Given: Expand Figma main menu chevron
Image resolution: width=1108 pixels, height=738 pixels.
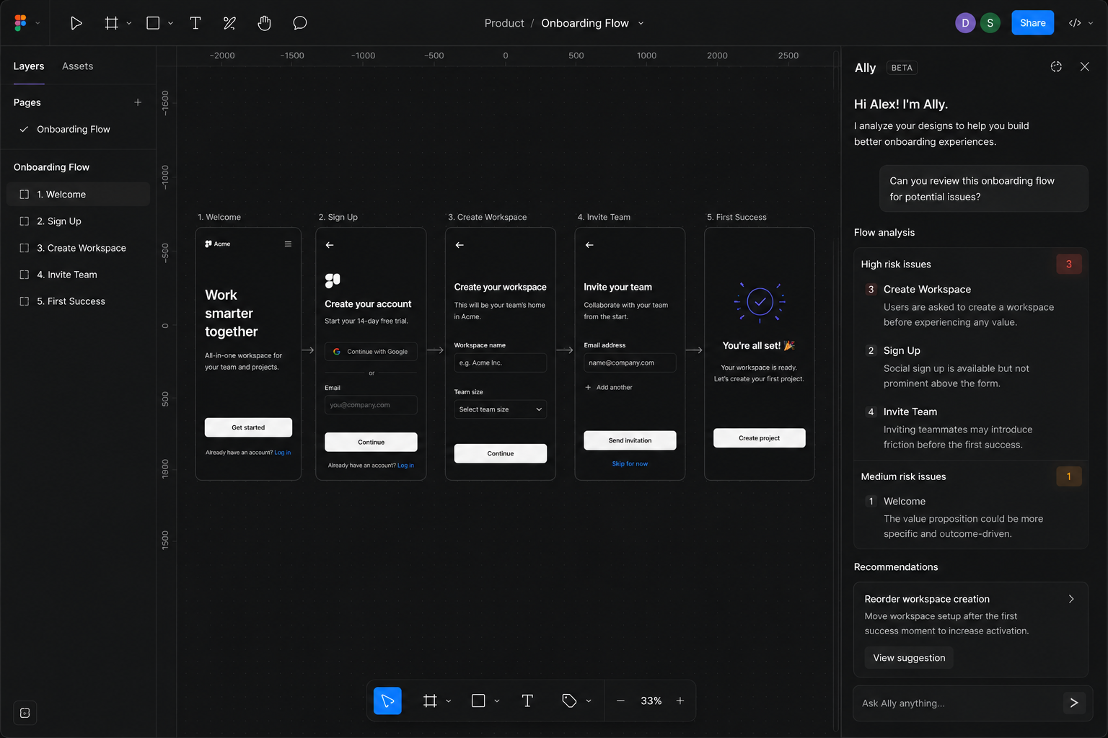Looking at the screenshot, I should click(x=38, y=23).
